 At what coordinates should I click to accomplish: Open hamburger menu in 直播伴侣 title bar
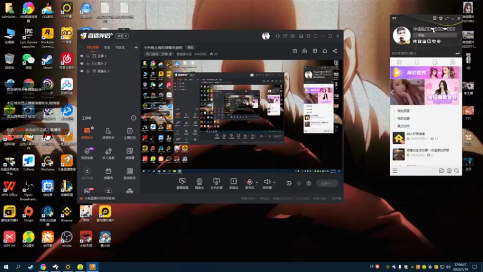click(316, 36)
